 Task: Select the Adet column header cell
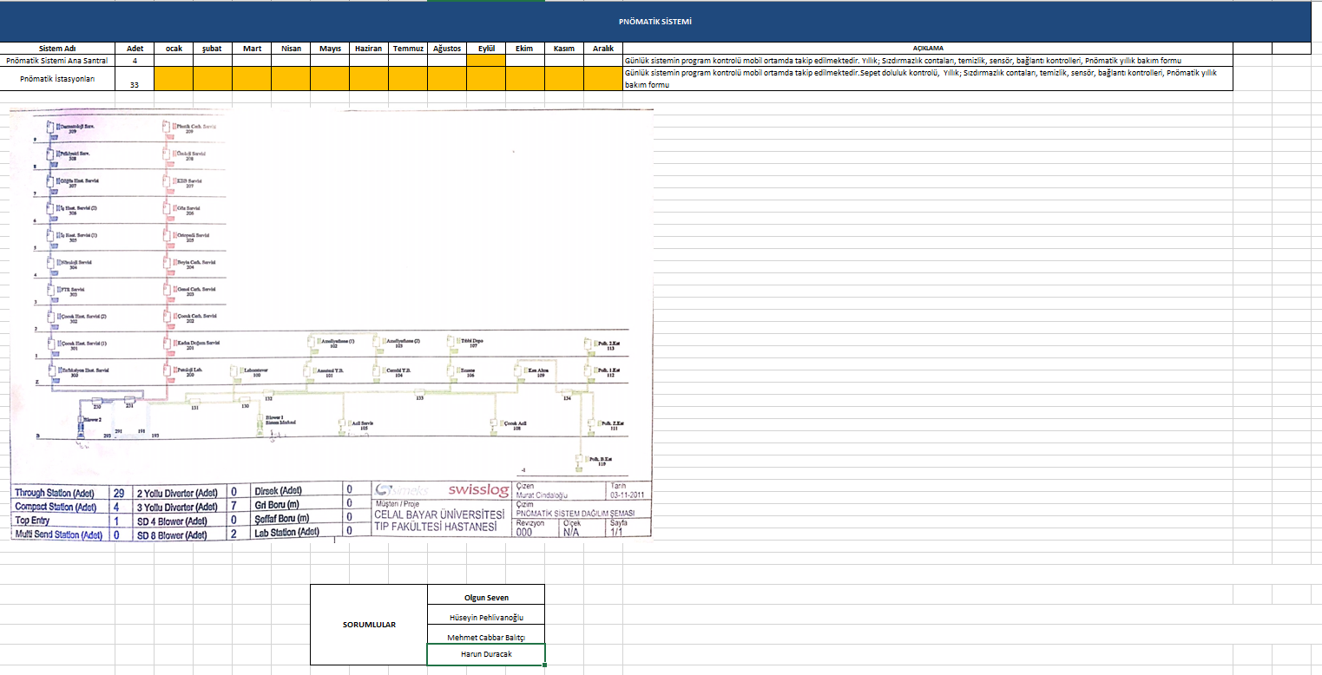[135, 49]
